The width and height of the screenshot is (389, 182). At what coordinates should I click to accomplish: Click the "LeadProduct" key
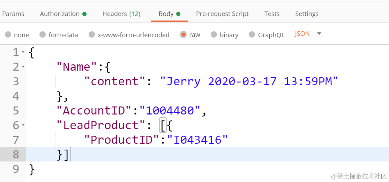pos(101,125)
